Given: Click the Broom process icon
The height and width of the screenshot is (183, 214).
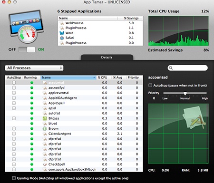Looking at the screenshot, I should (45, 128).
